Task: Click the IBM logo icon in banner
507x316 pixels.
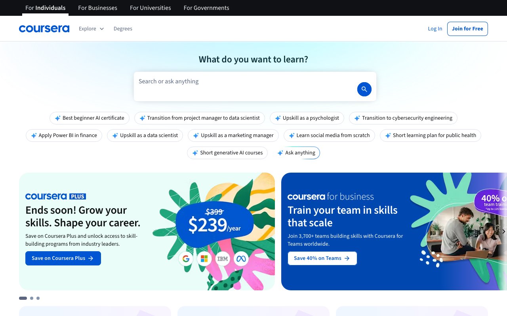Action: pyautogui.click(x=223, y=259)
